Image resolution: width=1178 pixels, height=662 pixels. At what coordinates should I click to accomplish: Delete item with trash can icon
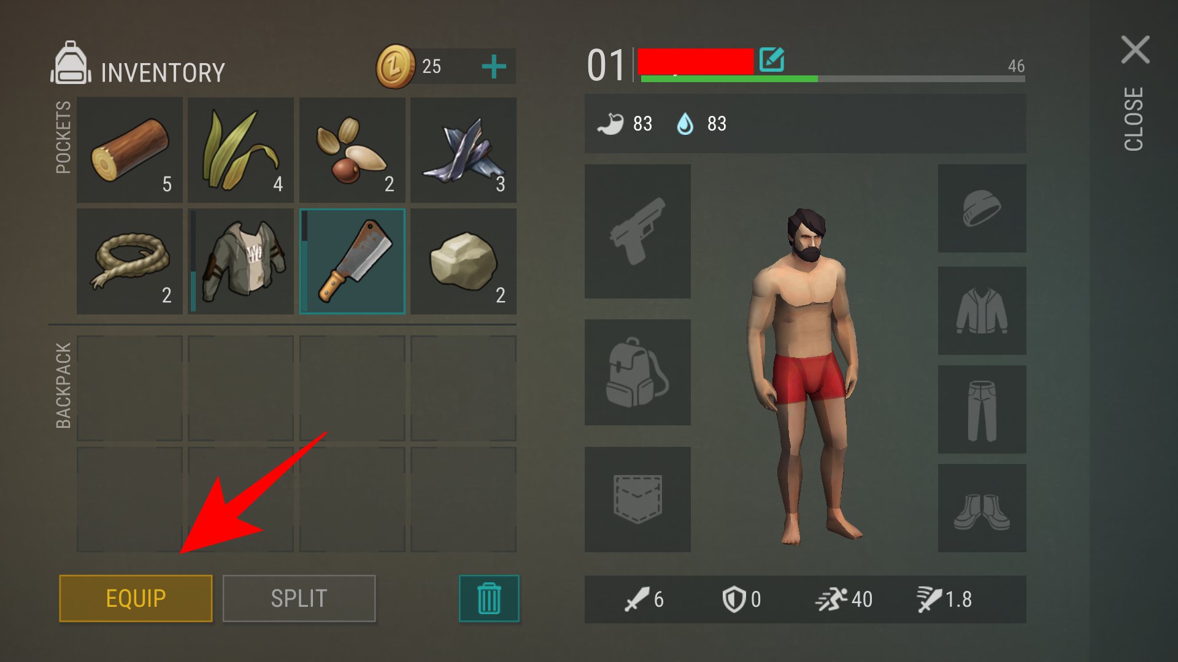(489, 598)
